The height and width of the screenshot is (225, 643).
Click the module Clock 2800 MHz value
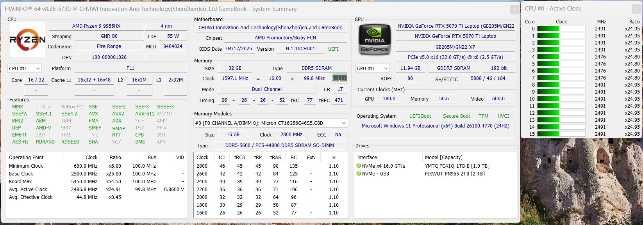click(x=291, y=135)
